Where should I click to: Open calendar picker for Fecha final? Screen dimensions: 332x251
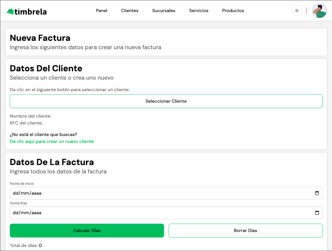tap(317, 213)
